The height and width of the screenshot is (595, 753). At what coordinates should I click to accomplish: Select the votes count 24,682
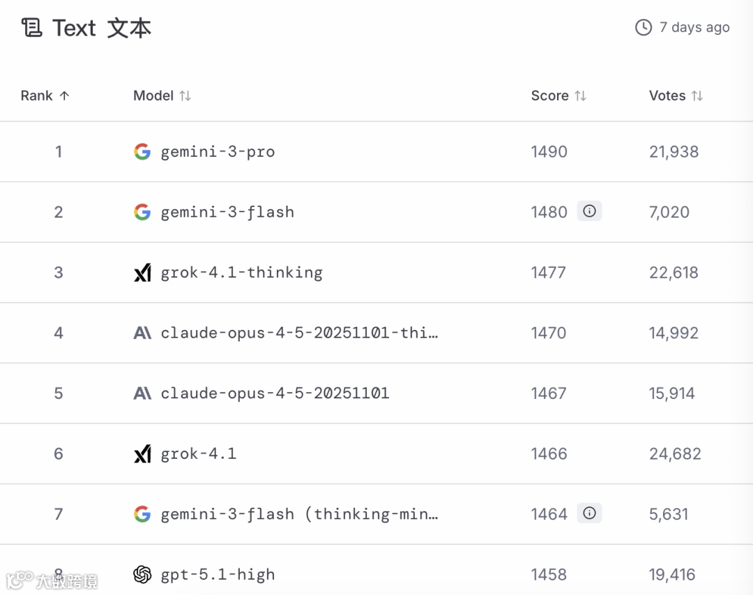pos(675,453)
